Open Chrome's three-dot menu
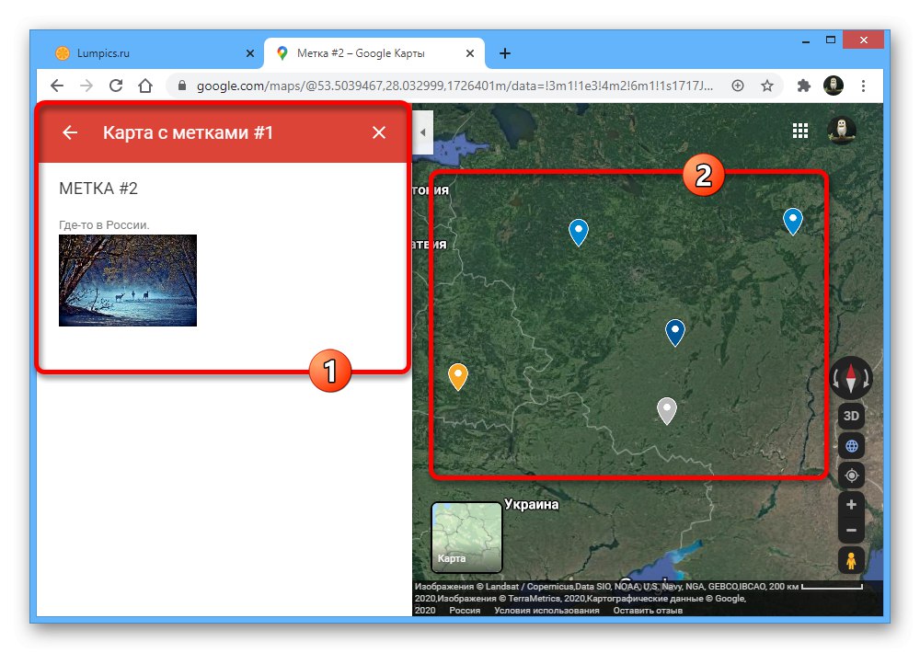Viewport: 920px width, 653px height. tap(862, 85)
